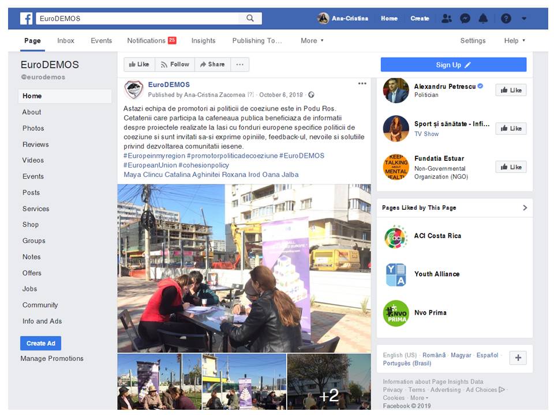Click the Follow button
Viewport: 554px width, 415px height.
click(x=175, y=64)
